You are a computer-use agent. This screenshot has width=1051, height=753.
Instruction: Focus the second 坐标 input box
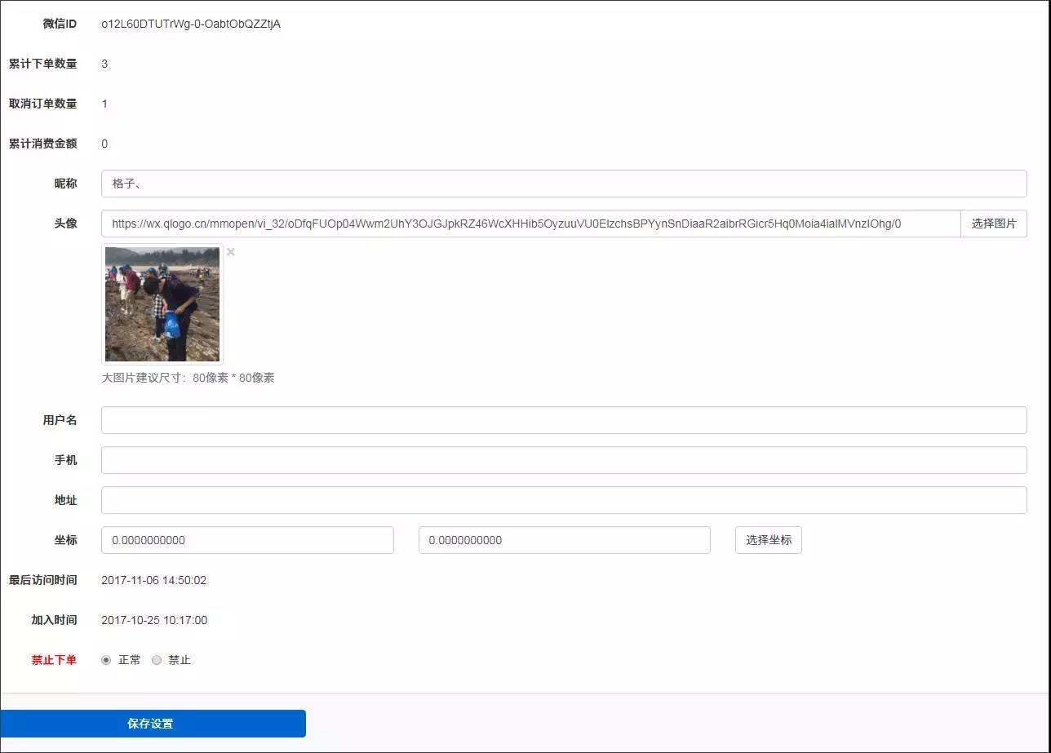coord(564,540)
